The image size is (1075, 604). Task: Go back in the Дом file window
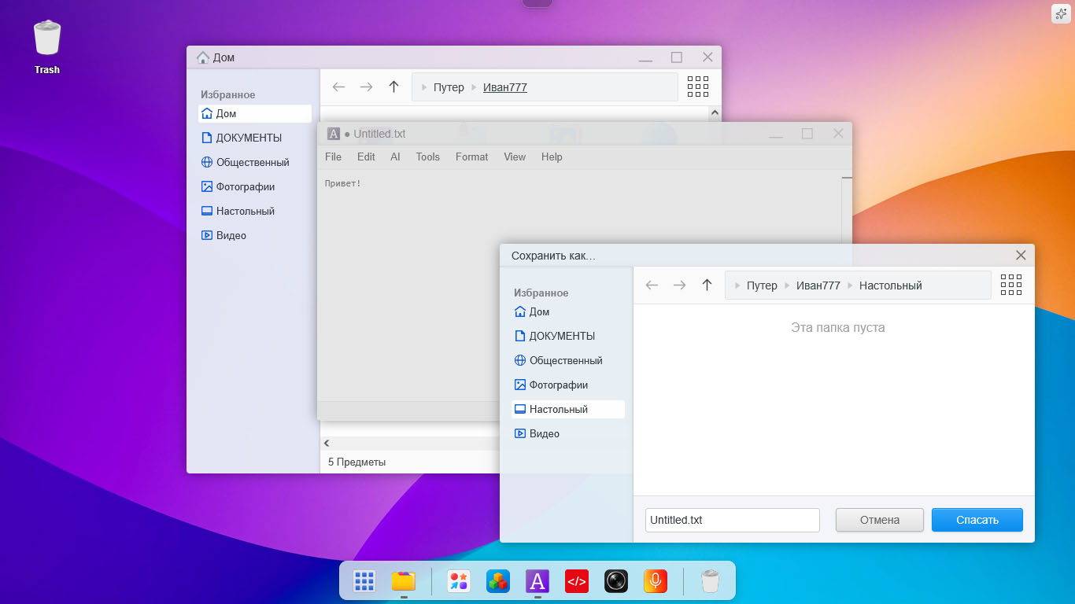coord(339,87)
